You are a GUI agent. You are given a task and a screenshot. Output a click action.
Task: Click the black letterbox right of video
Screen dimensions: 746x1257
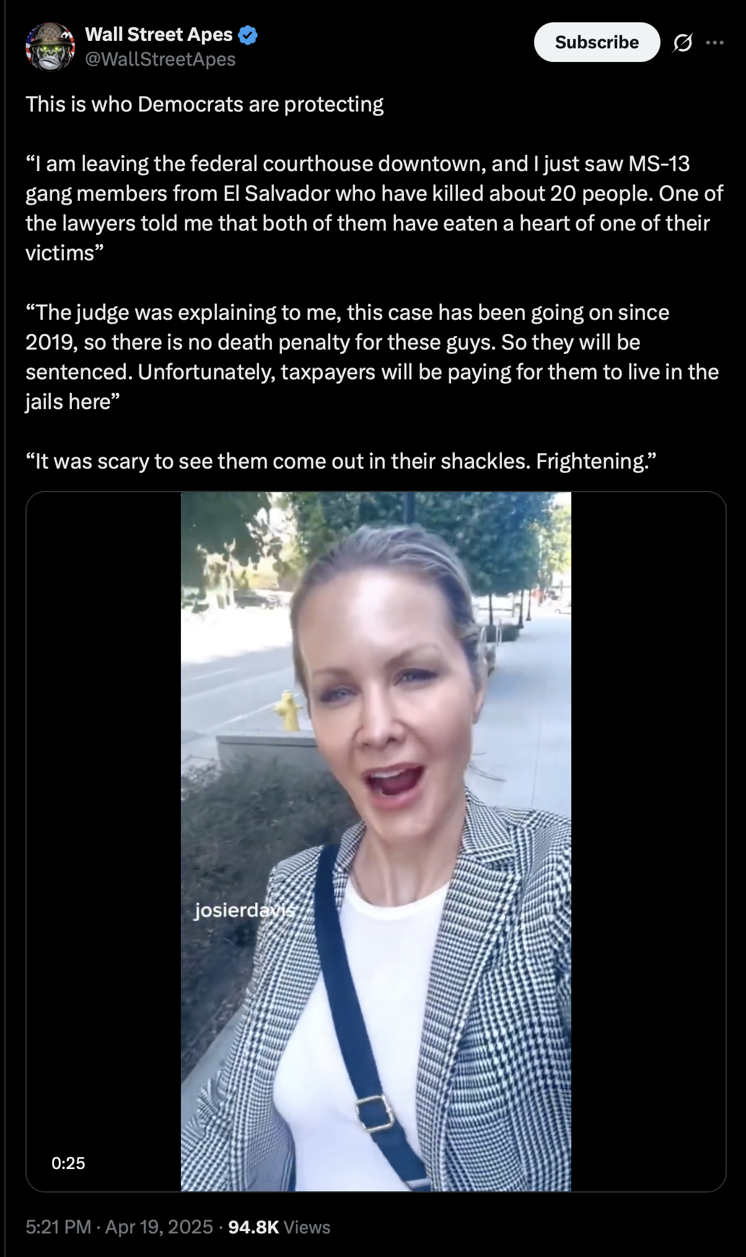pos(648,841)
